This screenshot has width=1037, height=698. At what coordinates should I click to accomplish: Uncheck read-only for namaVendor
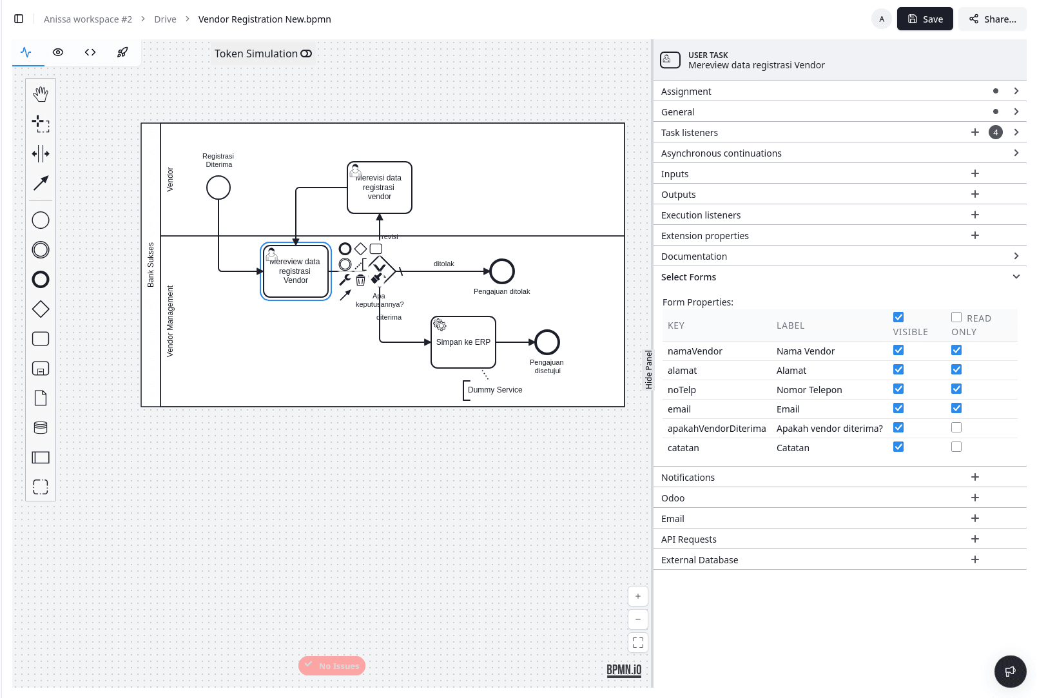click(x=956, y=351)
